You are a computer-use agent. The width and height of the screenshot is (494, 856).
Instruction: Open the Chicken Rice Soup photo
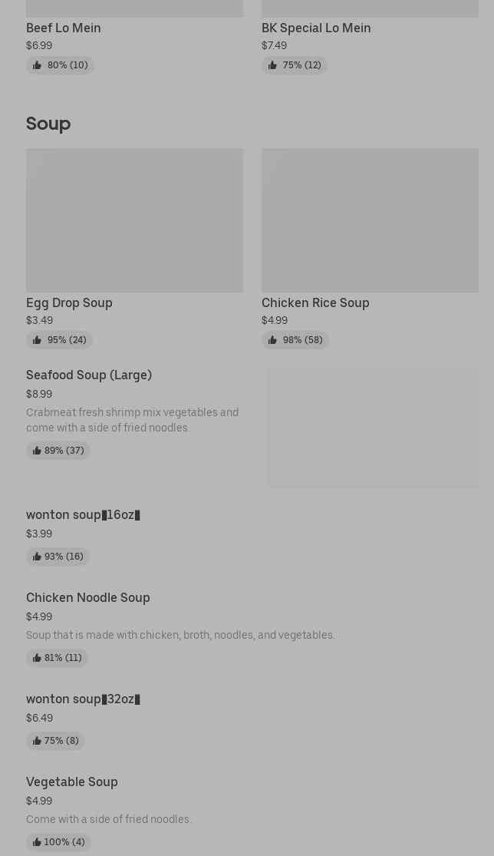tap(370, 220)
